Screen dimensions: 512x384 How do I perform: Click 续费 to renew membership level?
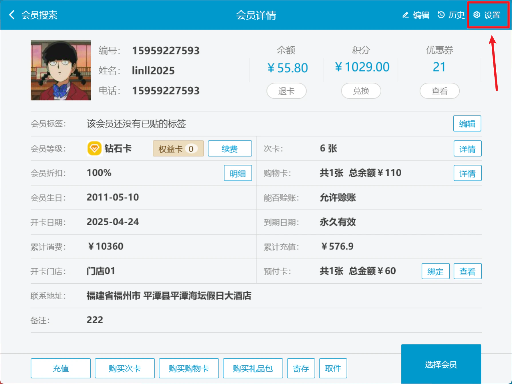(230, 149)
